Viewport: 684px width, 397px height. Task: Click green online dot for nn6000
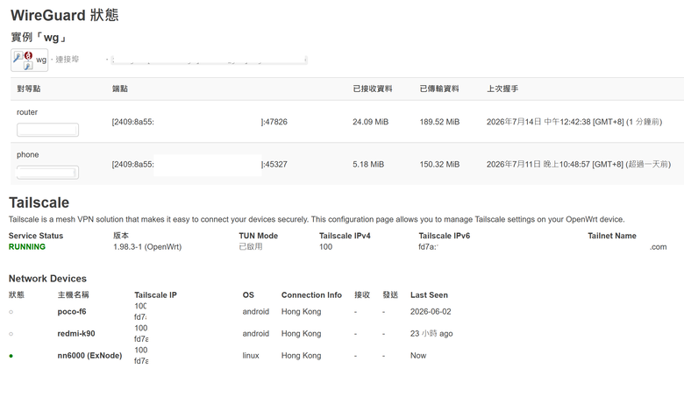(11, 356)
